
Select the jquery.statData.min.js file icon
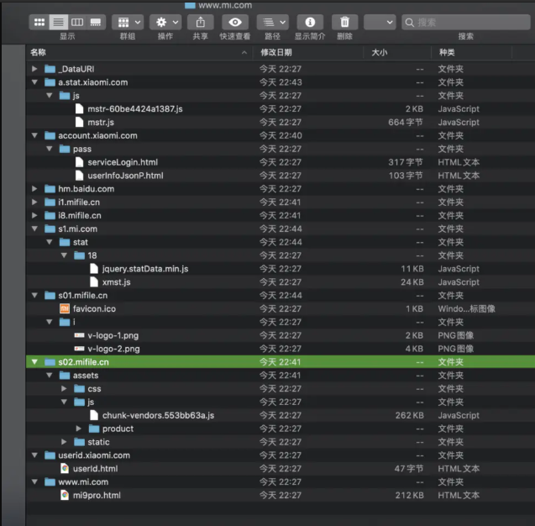[94, 269]
